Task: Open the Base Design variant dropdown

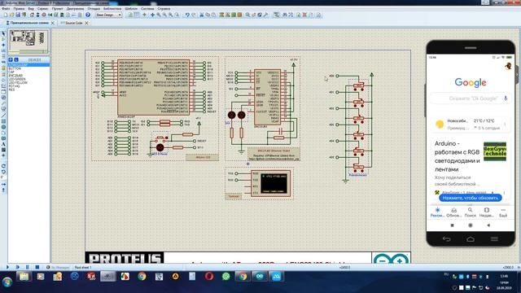Action: [x=108, y=15]
